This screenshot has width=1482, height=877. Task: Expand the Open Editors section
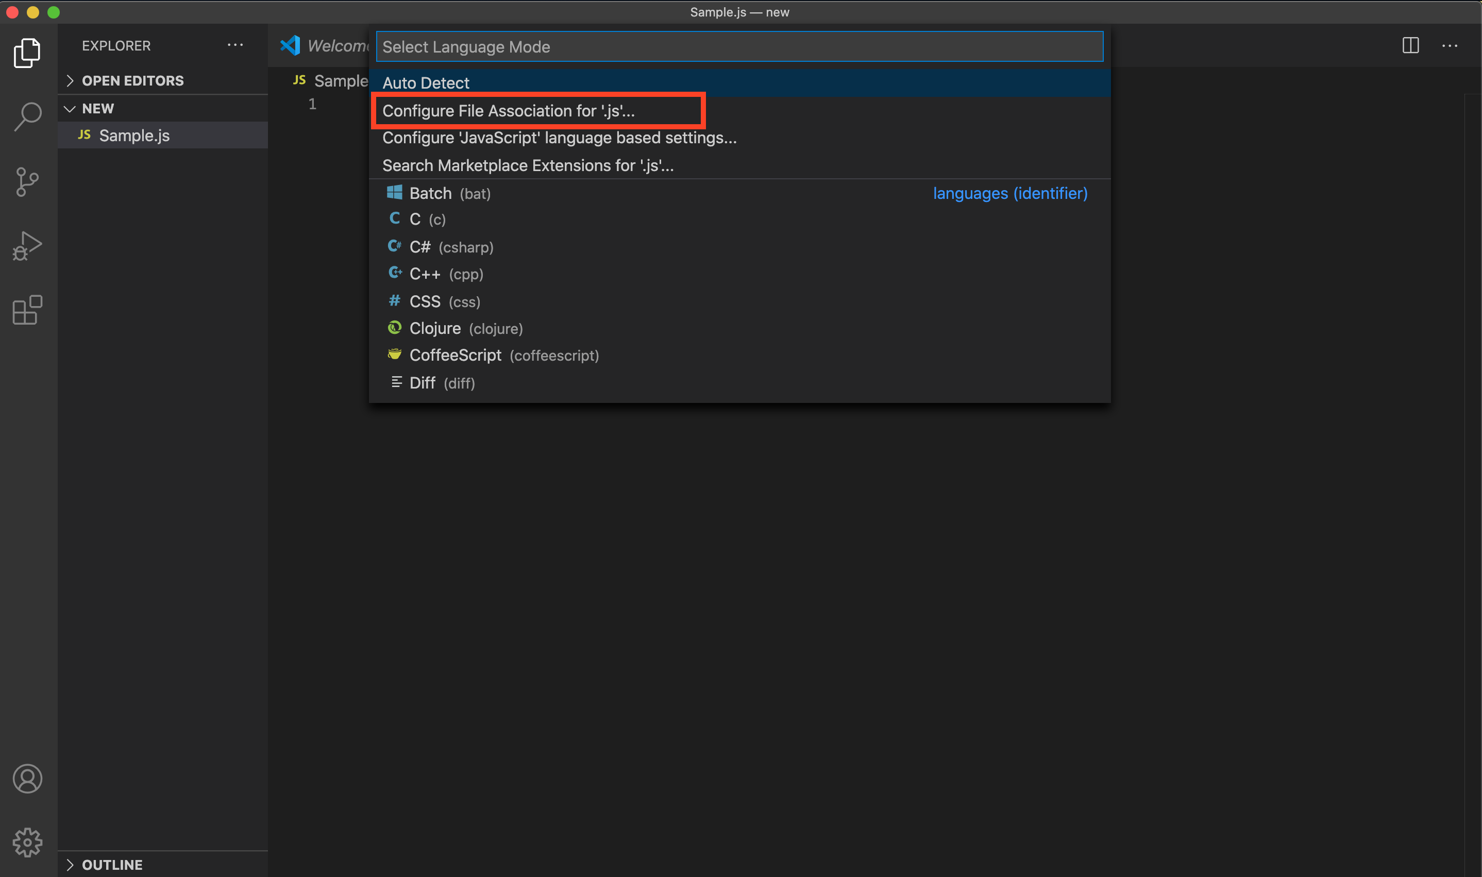132,80
